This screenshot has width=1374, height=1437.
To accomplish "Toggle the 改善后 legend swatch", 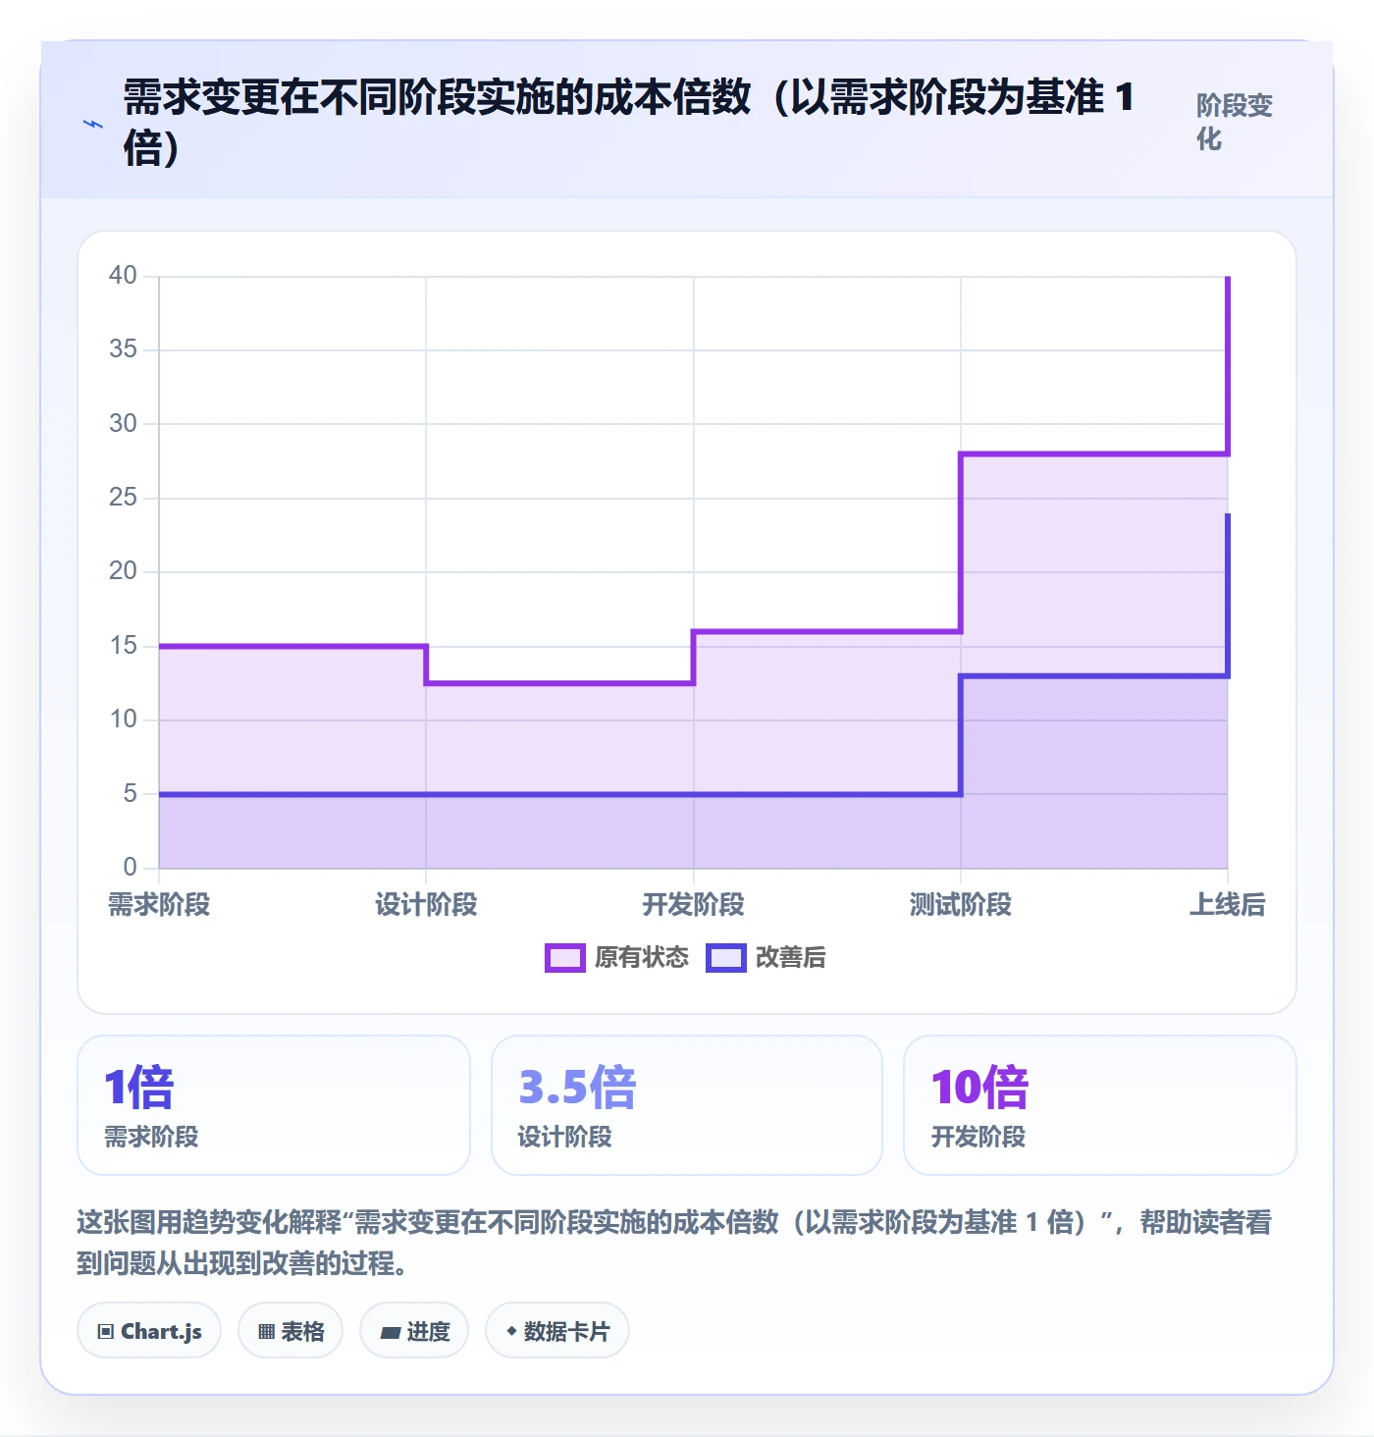I will point(726,958).
